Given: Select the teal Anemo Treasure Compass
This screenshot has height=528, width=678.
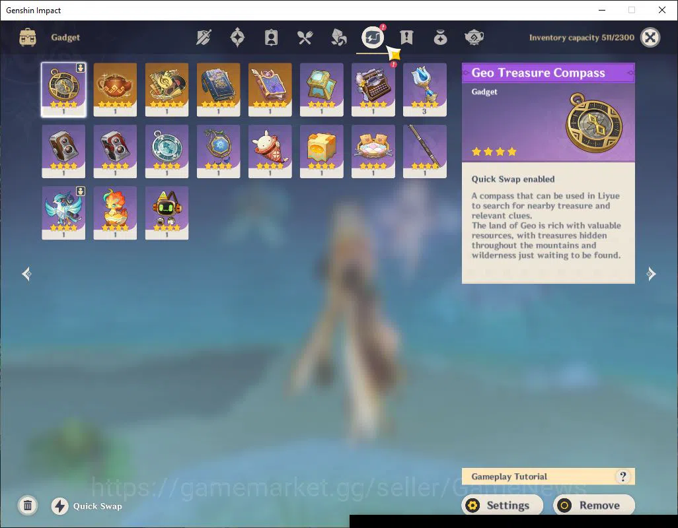Looking at the screenshot, I should (167, 152).
